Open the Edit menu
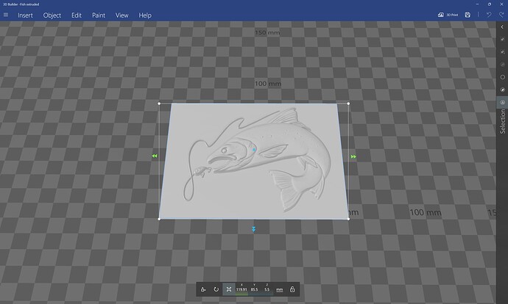Viewport: 508px width, 304px height. click(x=77, y=15)
